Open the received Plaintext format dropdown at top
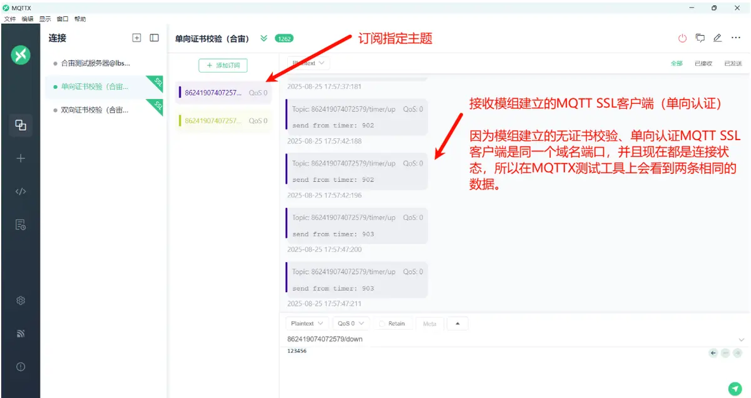The width and height of the screenshot is (751, 398). [309, 63]
